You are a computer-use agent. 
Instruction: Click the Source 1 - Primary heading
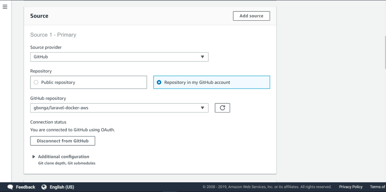click(53, 35)
